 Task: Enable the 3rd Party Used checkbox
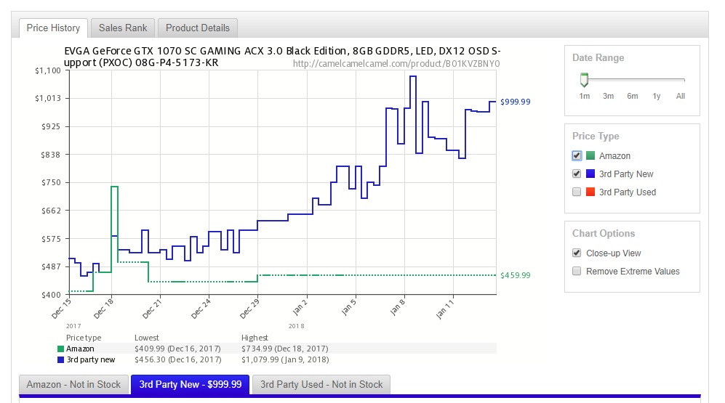[x=577, y=192]
